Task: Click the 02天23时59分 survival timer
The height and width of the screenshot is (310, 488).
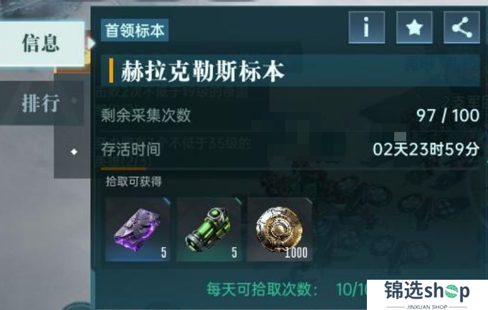Action: pyautogui.click(x=426, y=150)
